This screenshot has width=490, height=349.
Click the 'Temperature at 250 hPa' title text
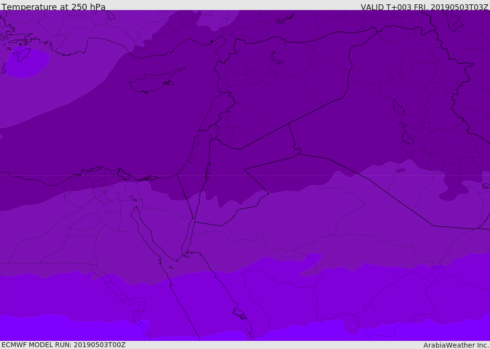click(x=54, y=7)
